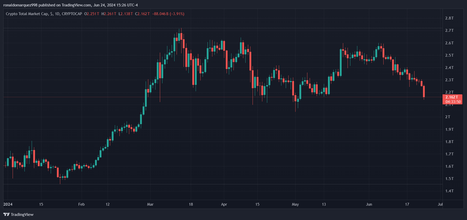The width and height of the screenshot is (467, 220).
Task: Click the candle countdown timer 04:33:50
Action: tap(453, 102)
